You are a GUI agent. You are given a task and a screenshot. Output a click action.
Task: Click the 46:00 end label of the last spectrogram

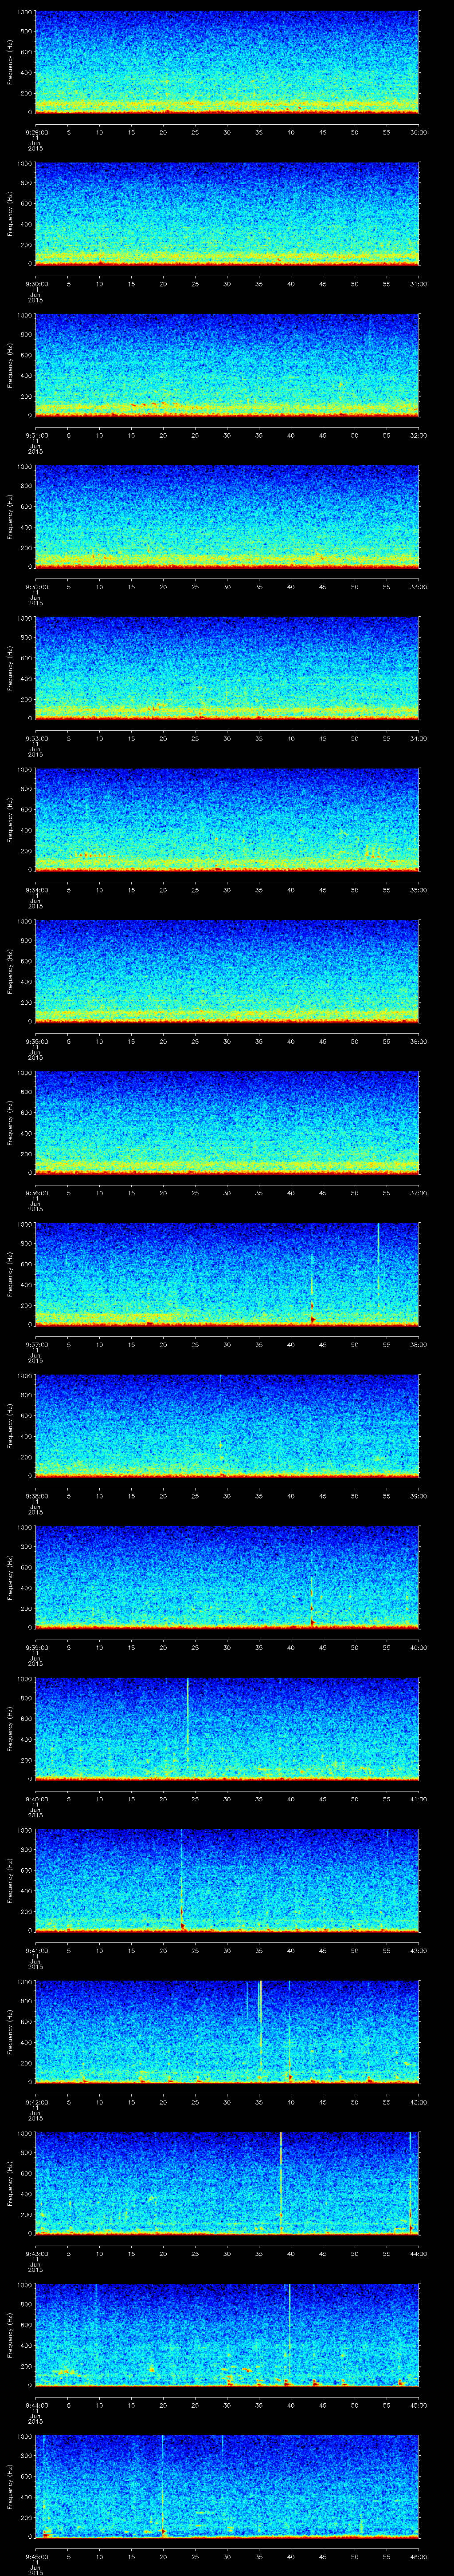coord(419,2556)
